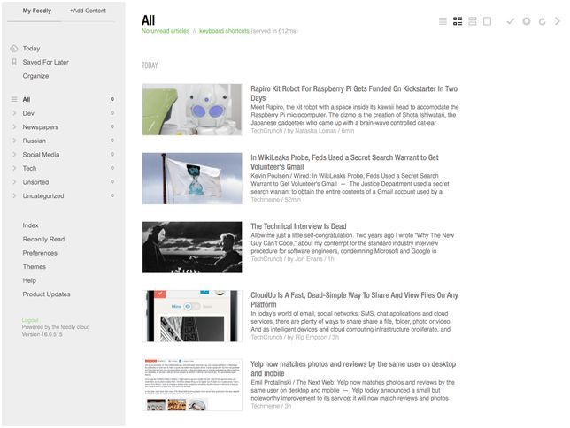The height and width of the screenshot is (428, 570).
Task: Click the No unread articles text
Action: click(166, 31)
